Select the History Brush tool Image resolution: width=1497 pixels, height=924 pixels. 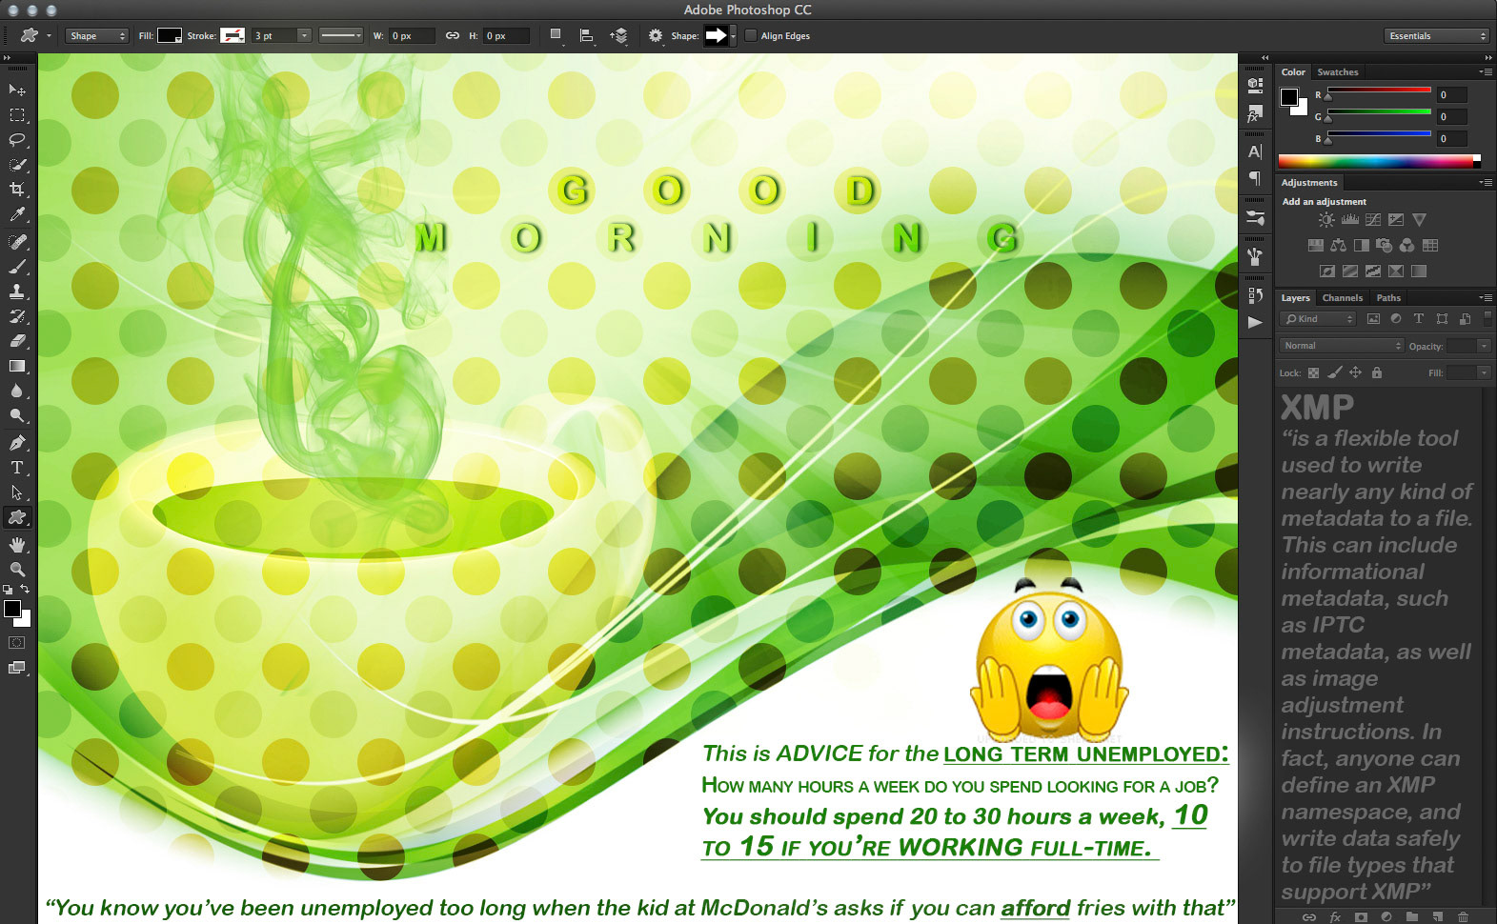click(x=17, y=316)
